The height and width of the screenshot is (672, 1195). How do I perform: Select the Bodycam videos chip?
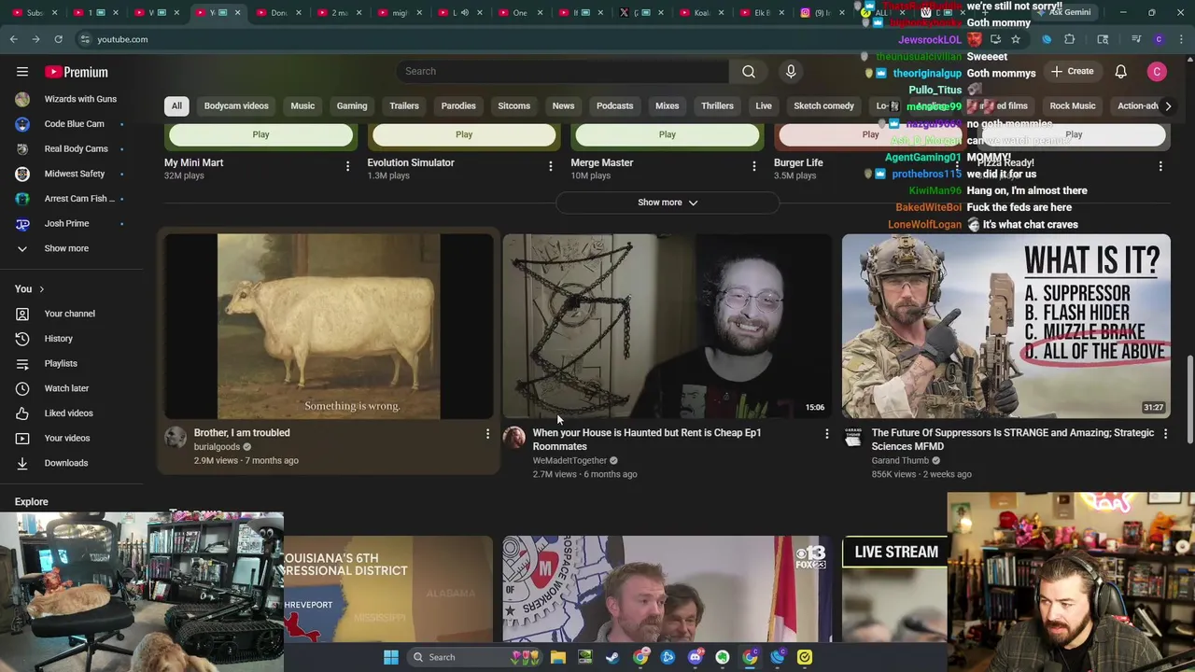236,105
